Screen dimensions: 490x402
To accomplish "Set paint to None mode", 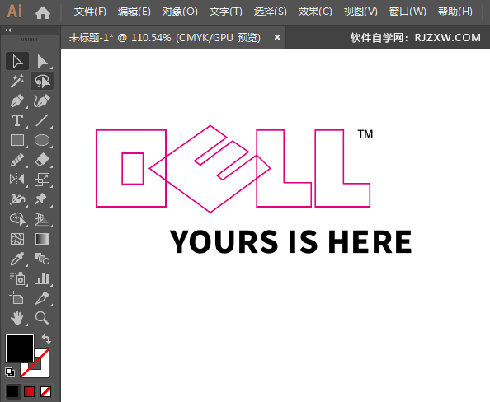I will 46,391.
